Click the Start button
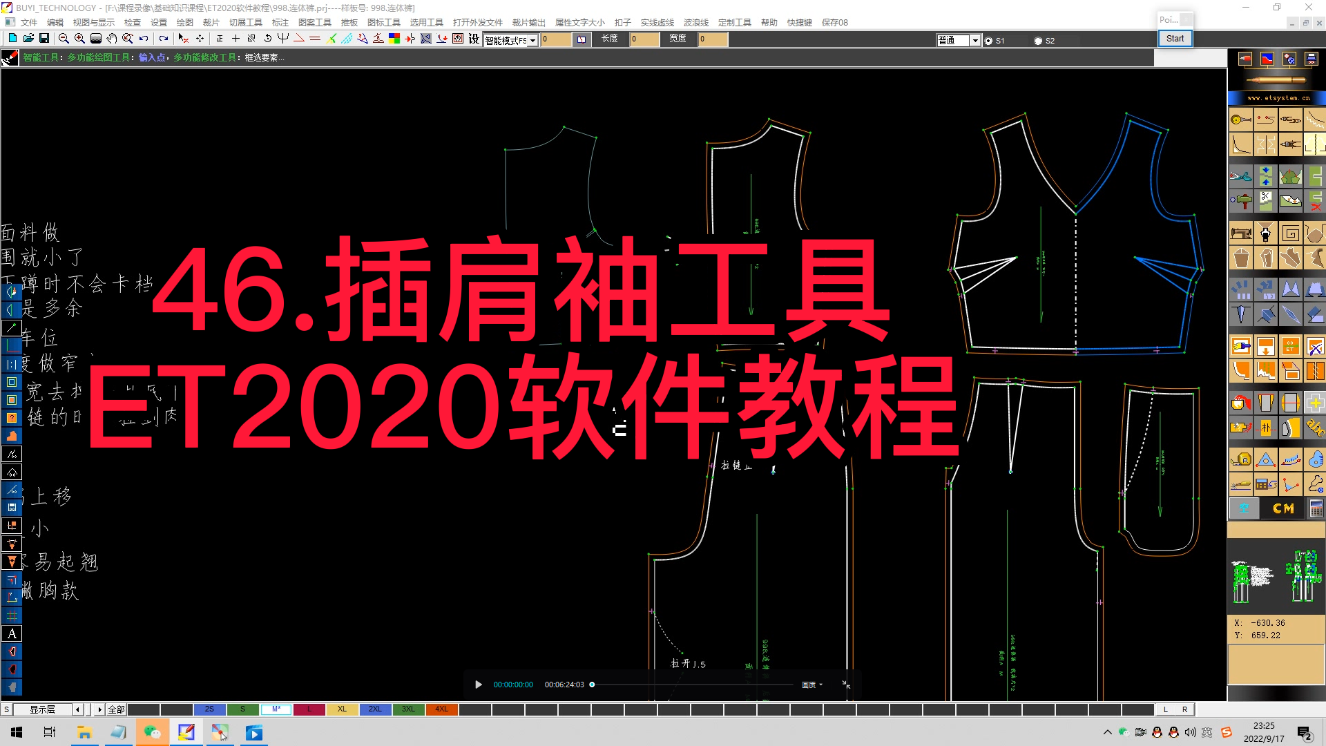 point(1175,39)
